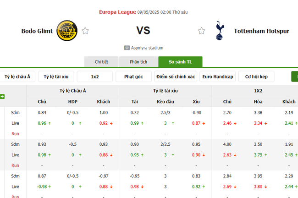This screenshot has width=298, height=198.
Task: Switch to the Phân tích tab
Action: click(138, 62)
